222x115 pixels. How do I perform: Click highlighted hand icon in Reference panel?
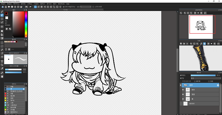click(204, 43)
